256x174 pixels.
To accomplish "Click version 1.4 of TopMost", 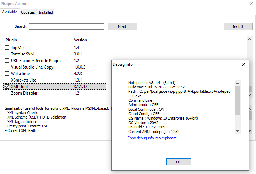I will tap(76, 48).
